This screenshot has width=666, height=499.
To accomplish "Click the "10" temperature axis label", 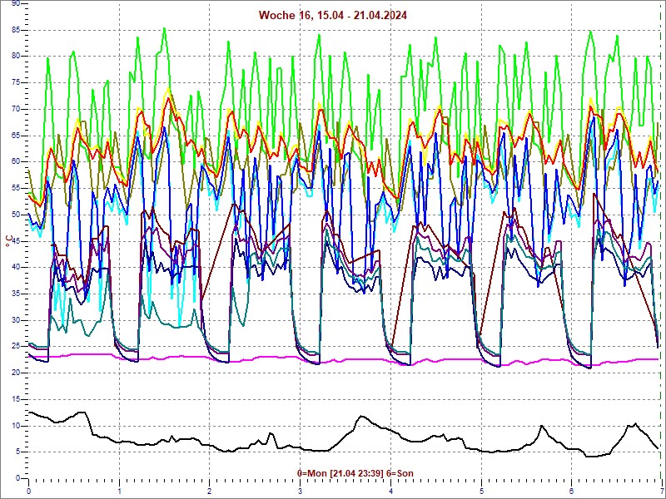I will [15, 426].
